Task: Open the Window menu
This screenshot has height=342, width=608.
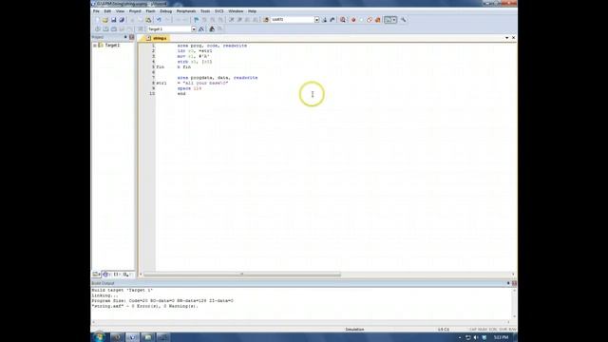Action: (x=236, y=11)
